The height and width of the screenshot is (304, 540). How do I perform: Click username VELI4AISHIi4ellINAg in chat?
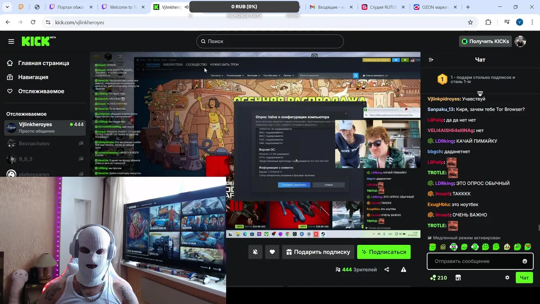[x=451, y=130]
